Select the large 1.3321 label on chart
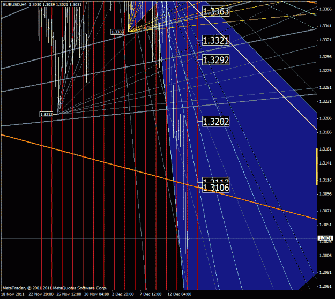The image size is (335, 299). (x=216, y=40)
